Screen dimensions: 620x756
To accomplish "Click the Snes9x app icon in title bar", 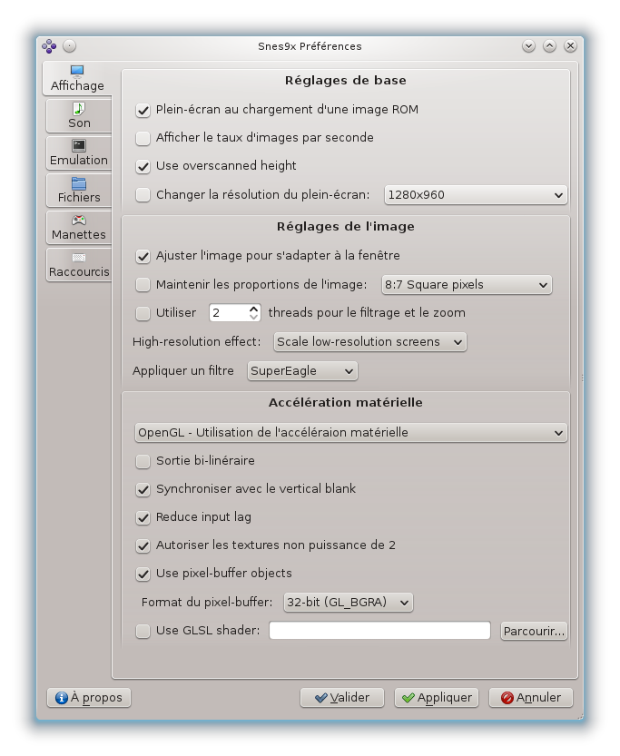I will coord(49,46).
